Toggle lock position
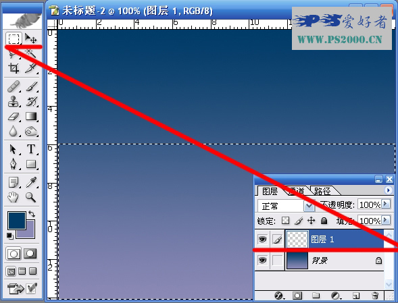This screenshot has width=398, height=303. point(312,221)
